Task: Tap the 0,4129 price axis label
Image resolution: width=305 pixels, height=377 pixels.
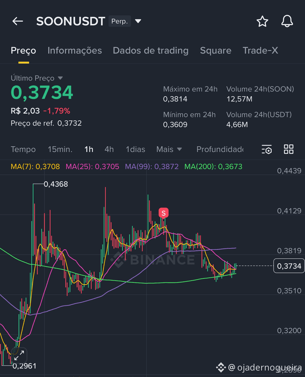Action: (289, 211)
